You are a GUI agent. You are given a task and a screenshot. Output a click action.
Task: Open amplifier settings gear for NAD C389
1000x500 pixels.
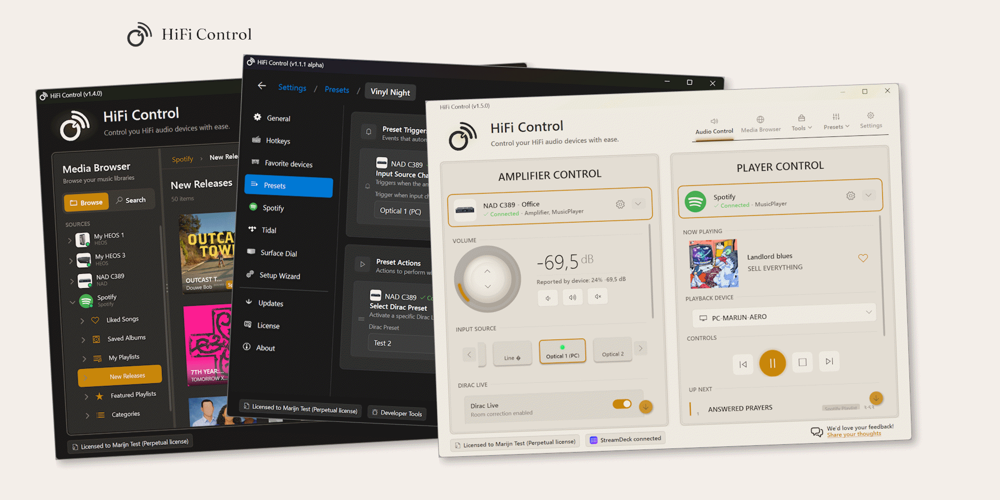tap(620, 204)
